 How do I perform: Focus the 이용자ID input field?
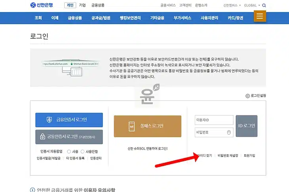[214, 120]
